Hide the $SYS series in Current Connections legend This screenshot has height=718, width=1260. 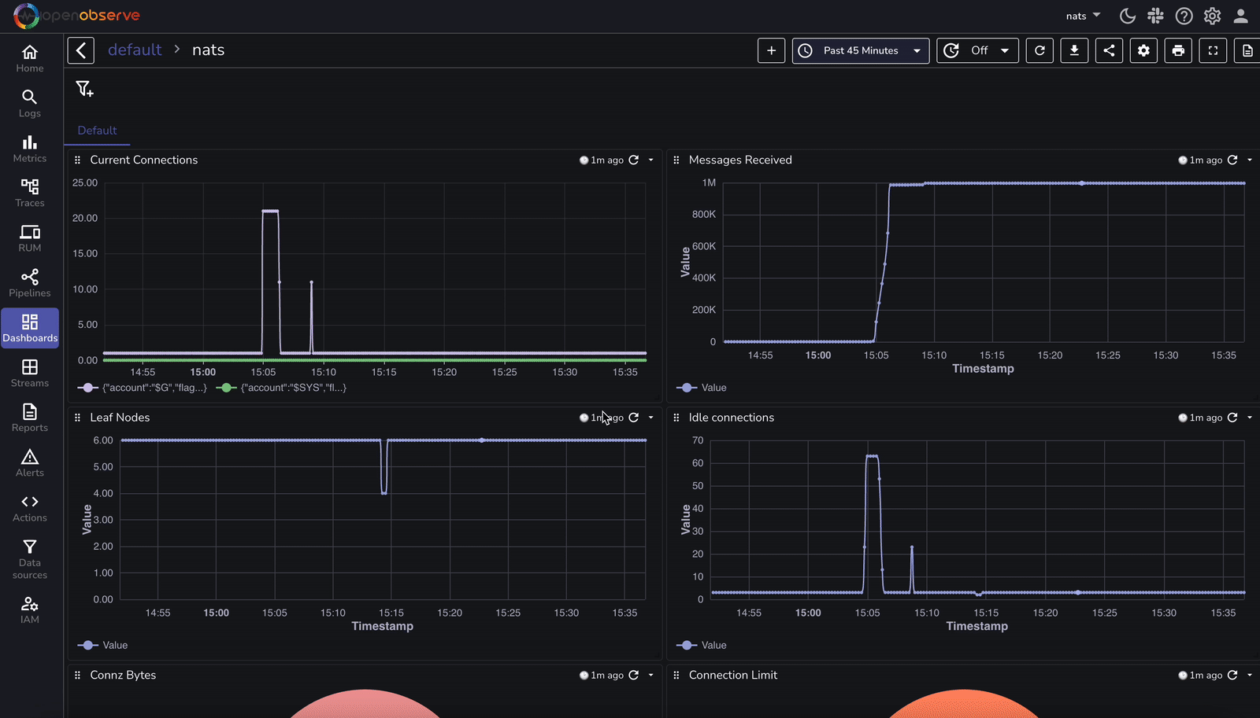click(x=281, y=387)
